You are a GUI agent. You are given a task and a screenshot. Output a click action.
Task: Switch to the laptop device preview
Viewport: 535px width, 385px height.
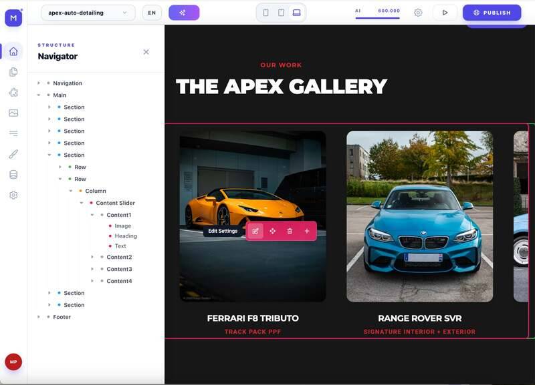point(296,13)
